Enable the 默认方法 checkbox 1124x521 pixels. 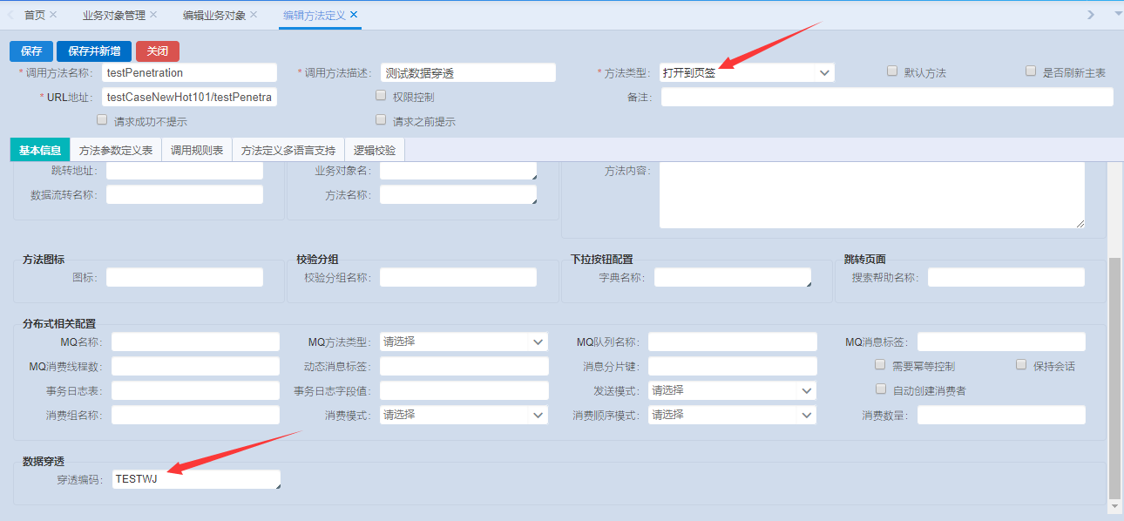(x=892, y=71)
